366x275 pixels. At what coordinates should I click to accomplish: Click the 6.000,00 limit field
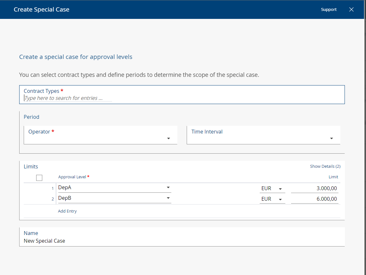[314, 199]
